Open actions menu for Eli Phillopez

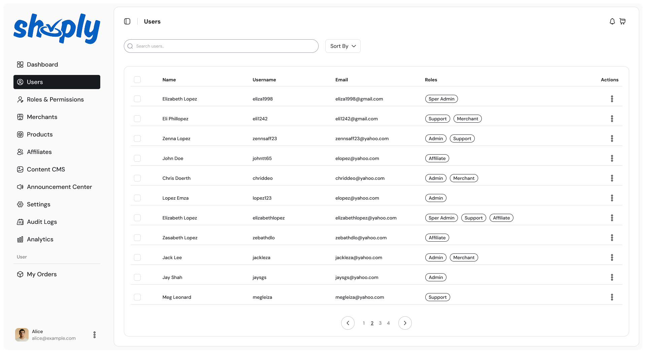coord(612,119)
